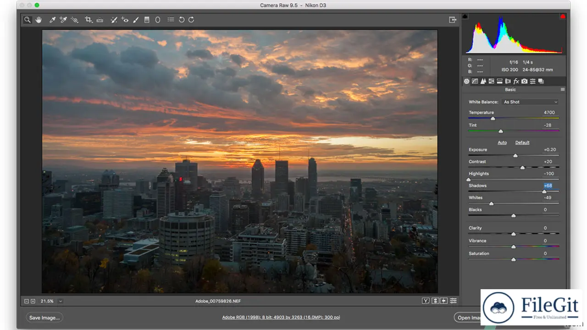Click the Saturation slider handle

point(514,259)
